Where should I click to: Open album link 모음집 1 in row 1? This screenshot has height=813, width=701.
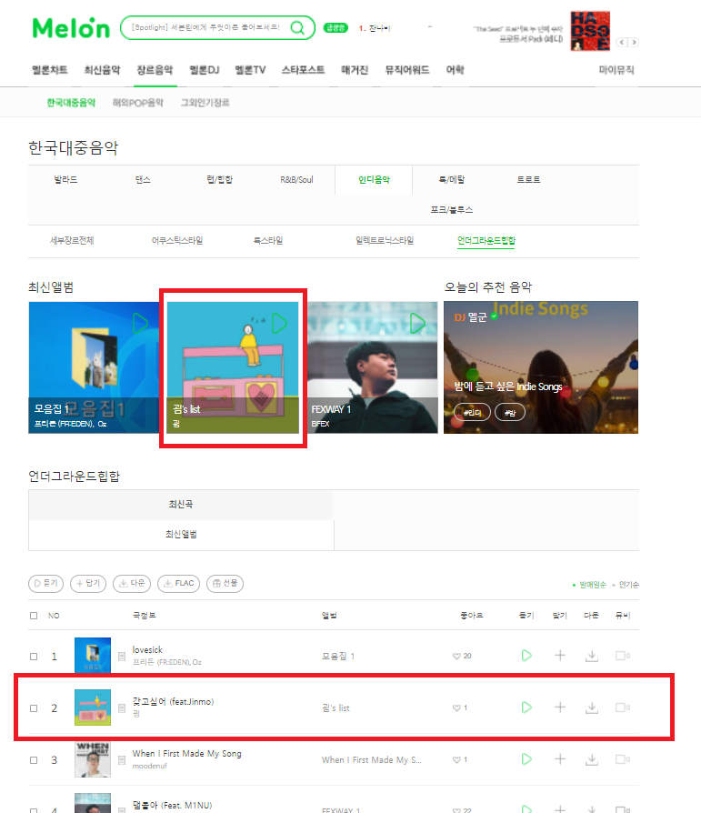click(x=338, y=657)
